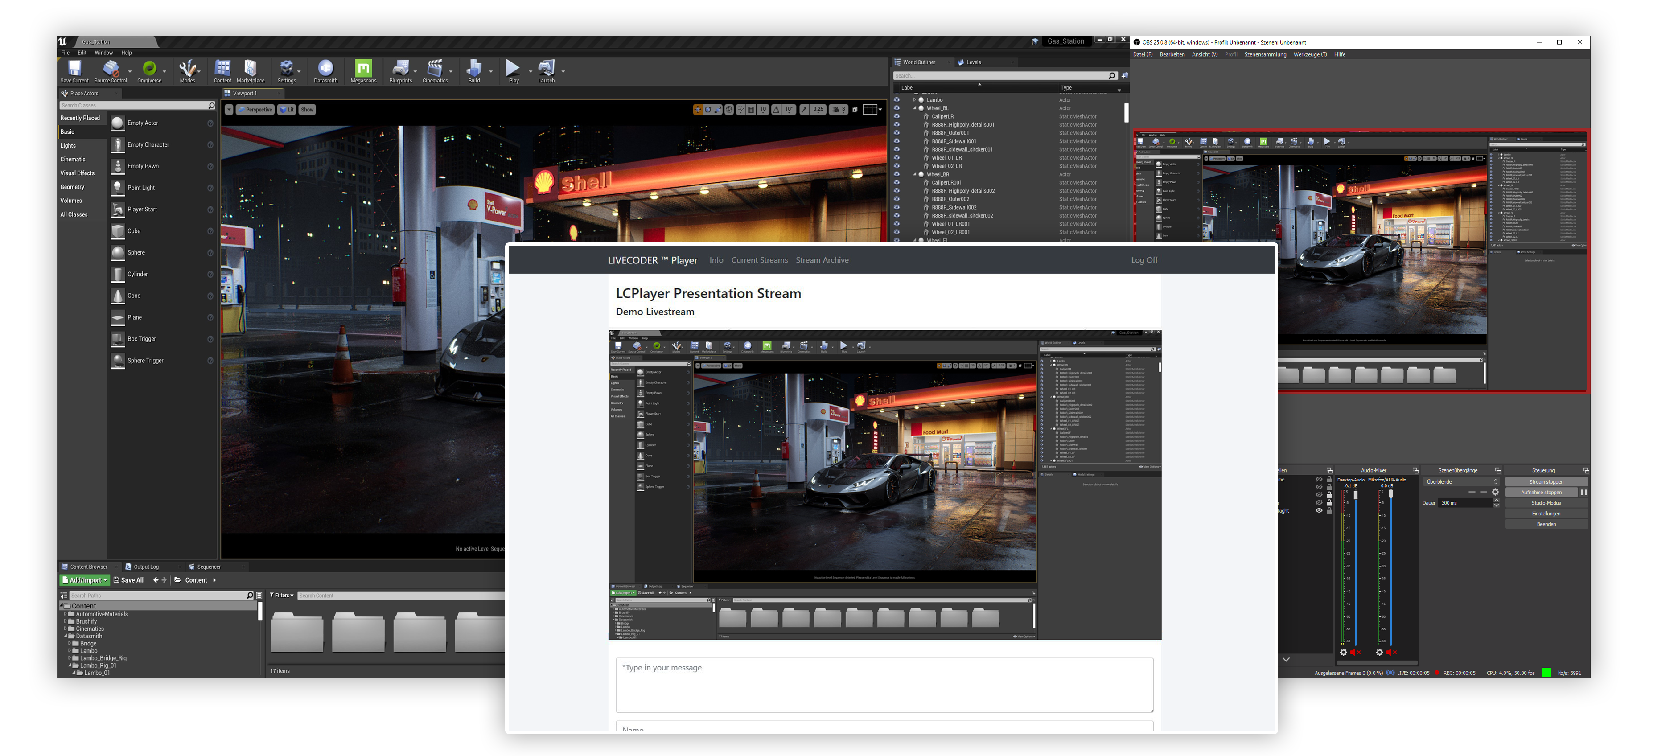Open the Modes tool in Unreal
Screen dimensions: 1678x756
tap(188, 72)
